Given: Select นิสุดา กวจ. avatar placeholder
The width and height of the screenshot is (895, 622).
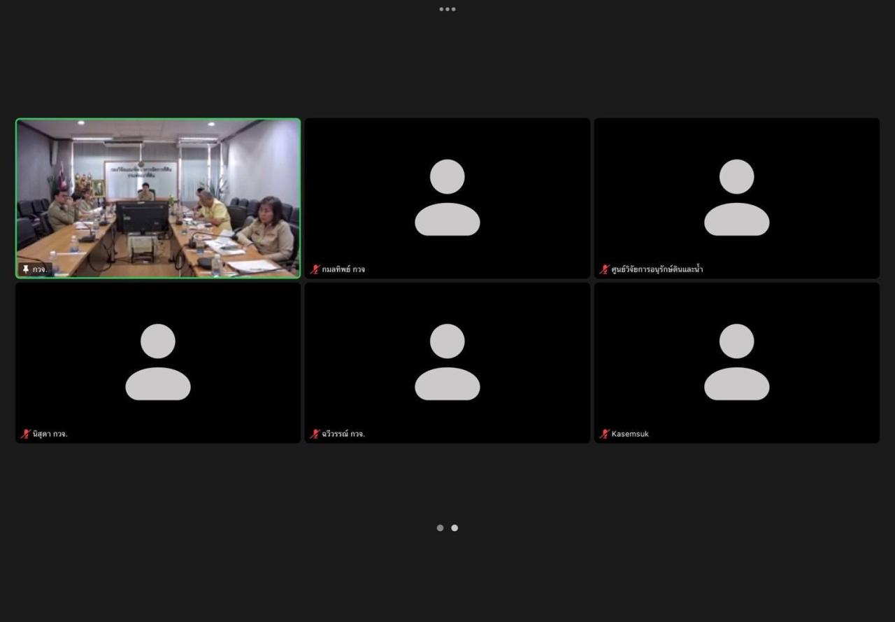Looking at the screenshot, I should coord(158,362).
